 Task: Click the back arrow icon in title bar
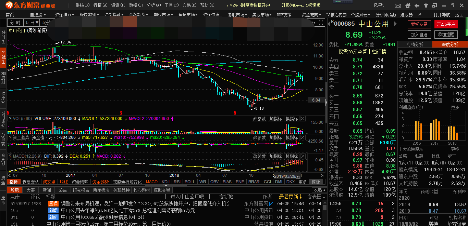click(417, 5)
